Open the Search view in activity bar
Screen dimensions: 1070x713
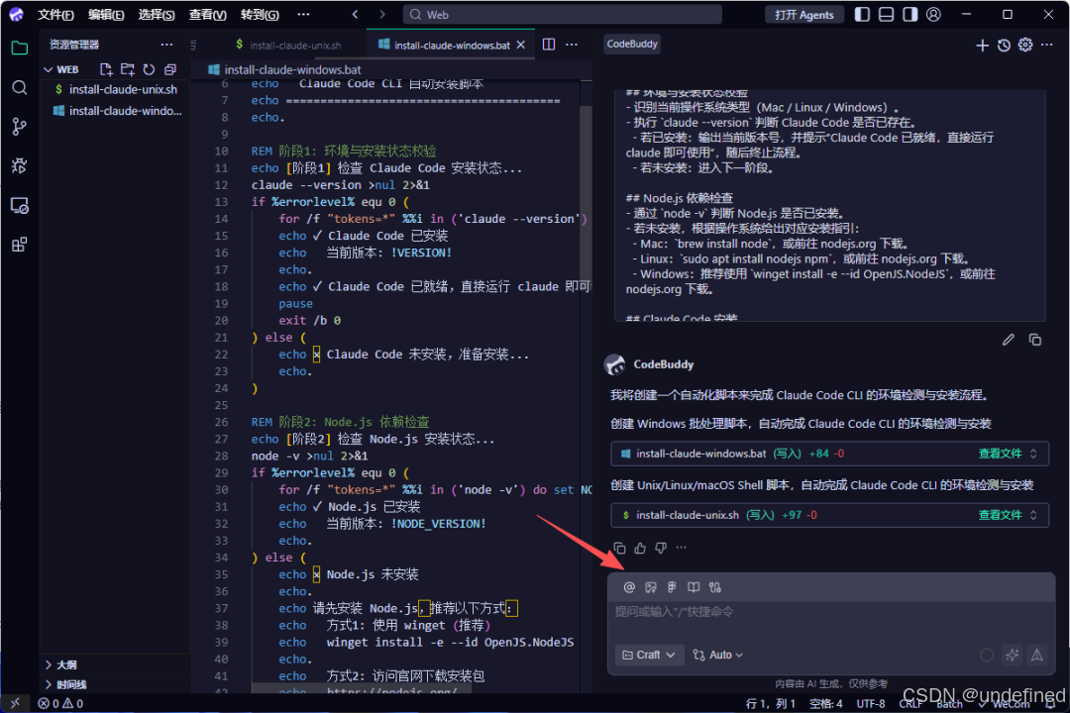[20, 87]
